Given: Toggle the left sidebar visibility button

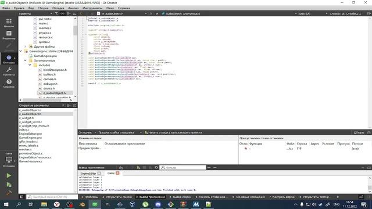Looking at the screenshot, I should click(x=22, y=197).
